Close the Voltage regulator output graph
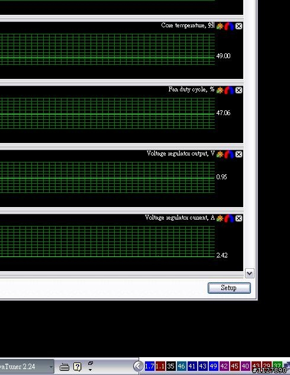 pos(239,154)
